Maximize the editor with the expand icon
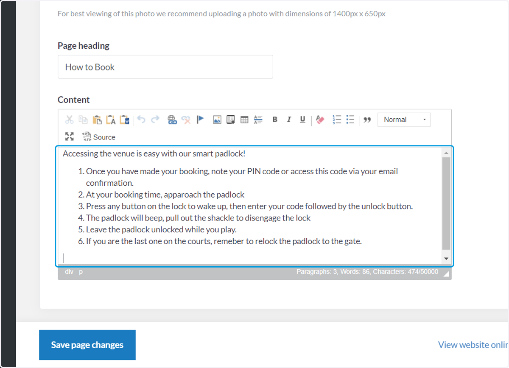 [69, 137]
